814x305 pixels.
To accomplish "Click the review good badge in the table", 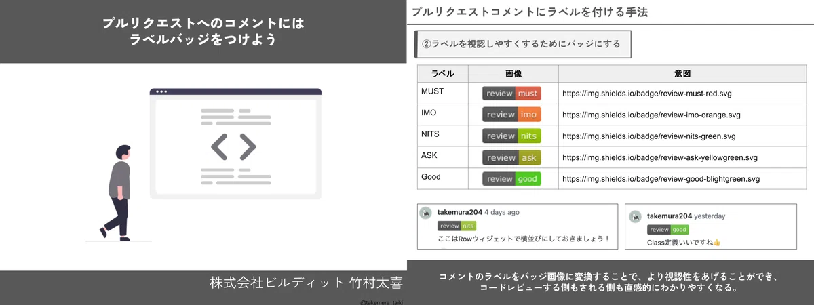I will pyautogui.click(x=511, y=179).
